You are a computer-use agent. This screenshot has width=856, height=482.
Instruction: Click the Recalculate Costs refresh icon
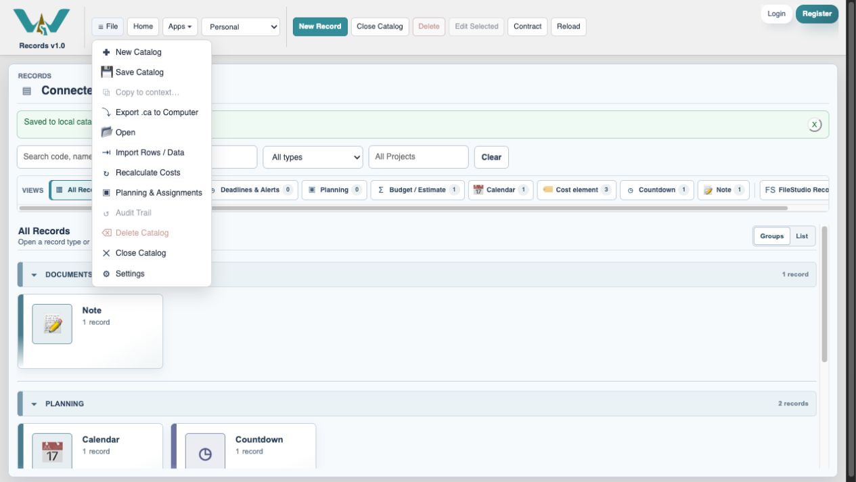[106, 173]
